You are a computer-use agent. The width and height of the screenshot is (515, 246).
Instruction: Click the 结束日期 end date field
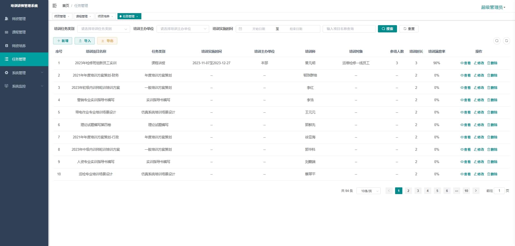click(x=296, y=29)
